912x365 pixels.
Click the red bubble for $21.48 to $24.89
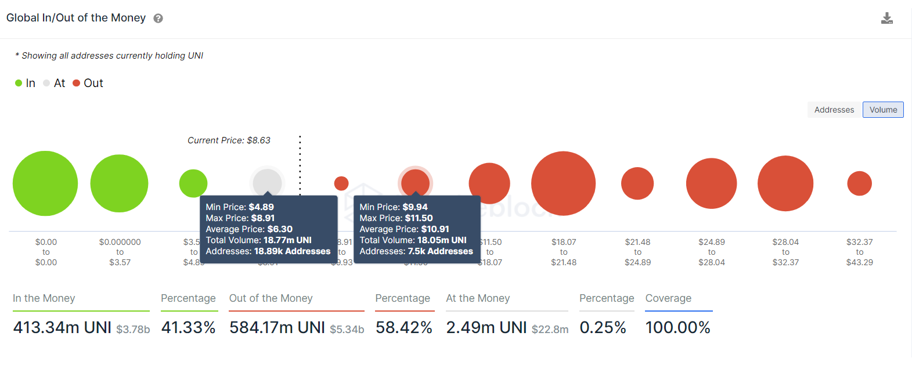637,183
